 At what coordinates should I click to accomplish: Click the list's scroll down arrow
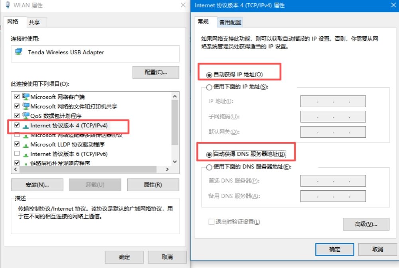point(175,162)
